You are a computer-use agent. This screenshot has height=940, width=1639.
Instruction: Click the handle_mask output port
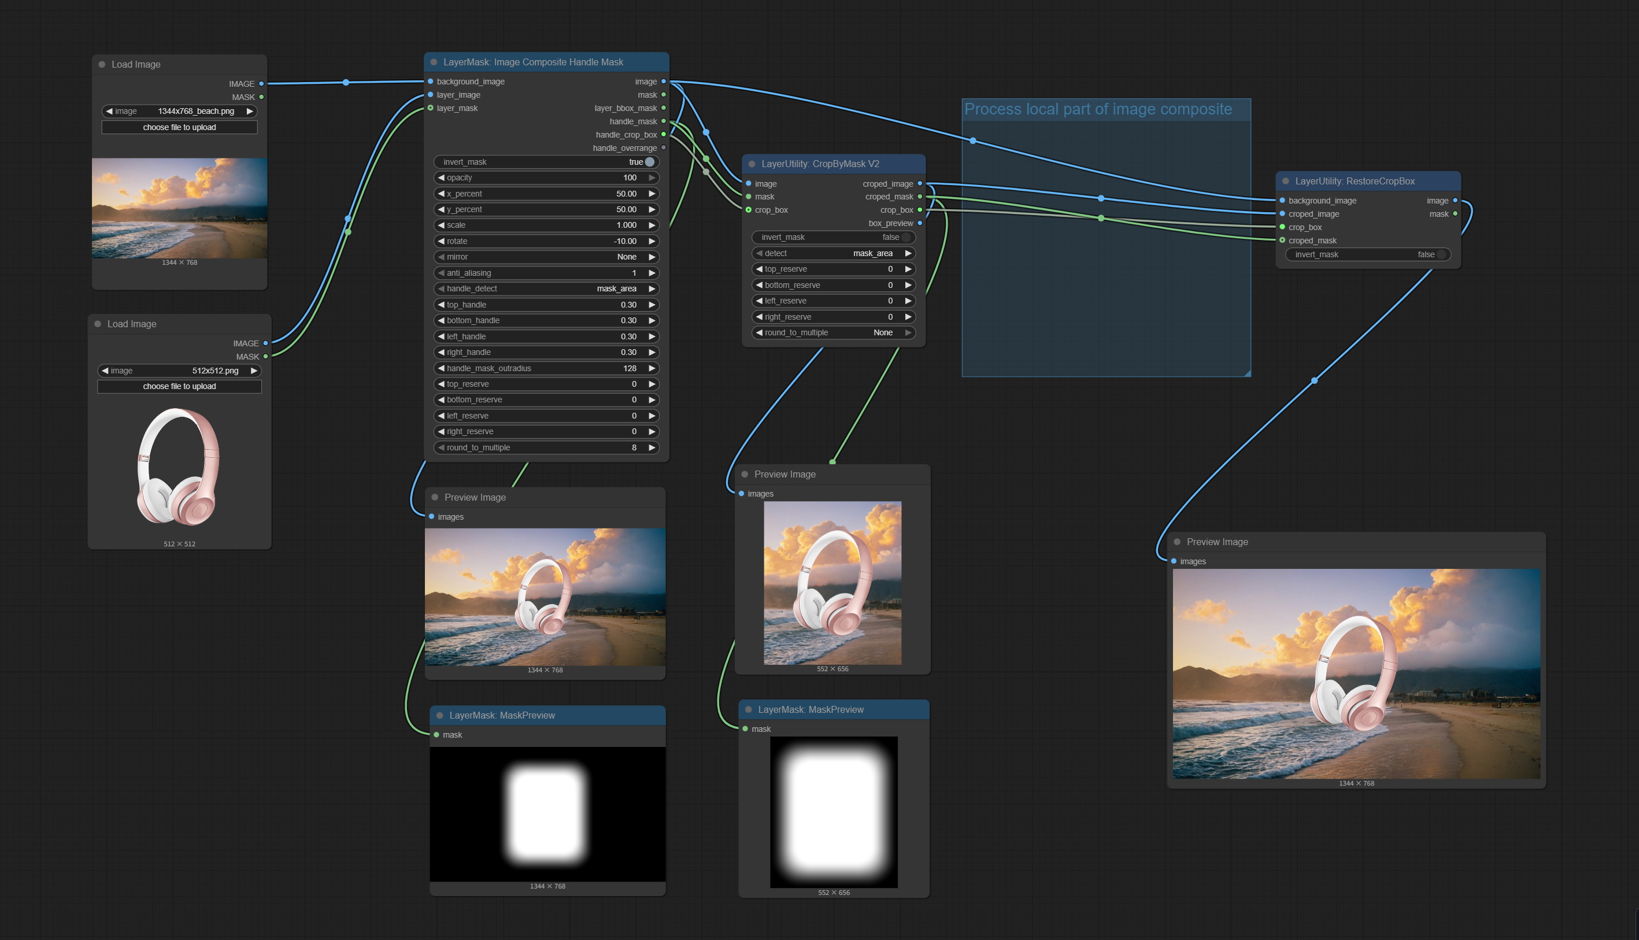click(663, 121)
